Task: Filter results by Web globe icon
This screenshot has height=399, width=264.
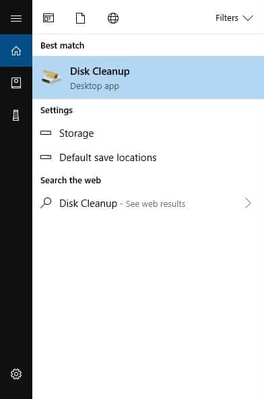Action: point(113,18)
